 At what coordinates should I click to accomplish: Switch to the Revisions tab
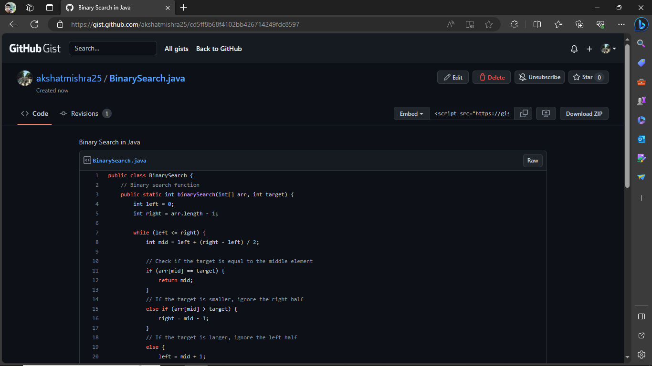click(x=85, y=113)
